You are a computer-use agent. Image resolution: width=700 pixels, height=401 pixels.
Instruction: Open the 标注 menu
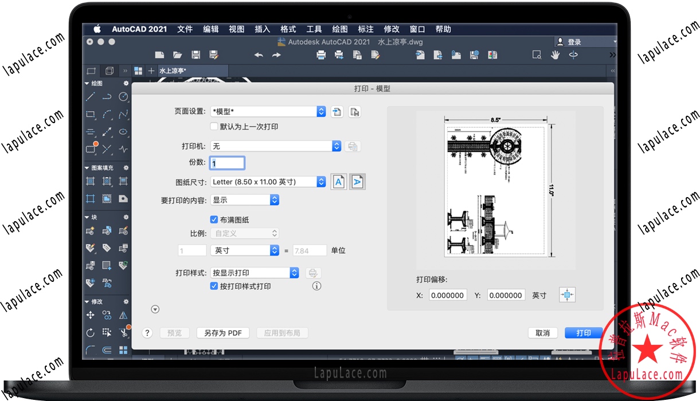pyautogui.click(x=365, y=29)
